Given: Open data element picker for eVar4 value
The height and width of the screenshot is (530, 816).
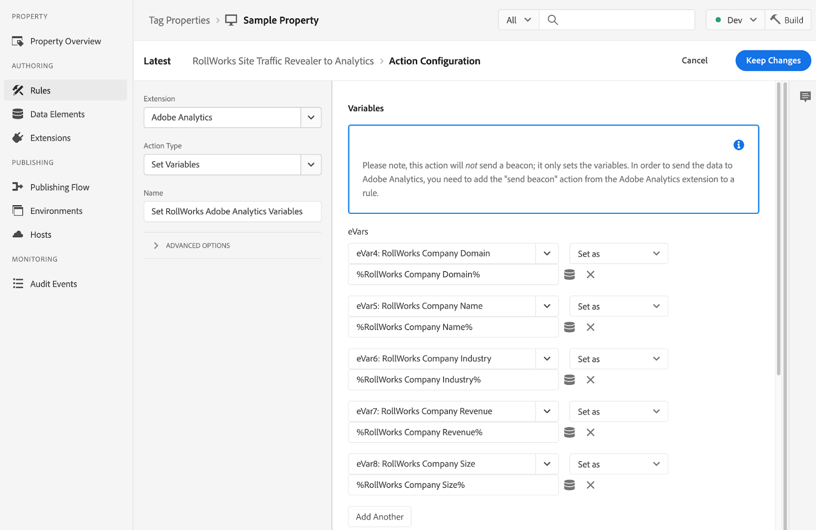Looking at the screenshot, I should click(569, 275).
